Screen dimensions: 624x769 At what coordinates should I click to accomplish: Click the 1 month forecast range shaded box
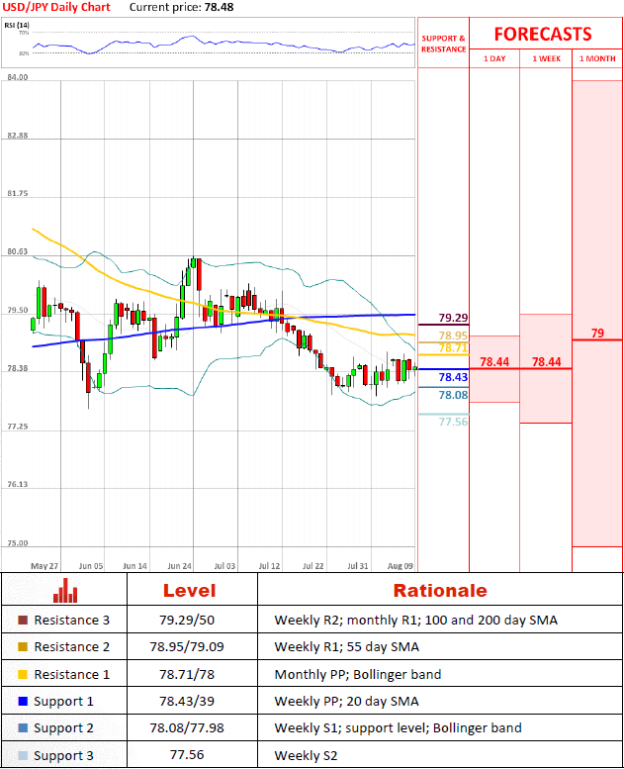(597, 314)
